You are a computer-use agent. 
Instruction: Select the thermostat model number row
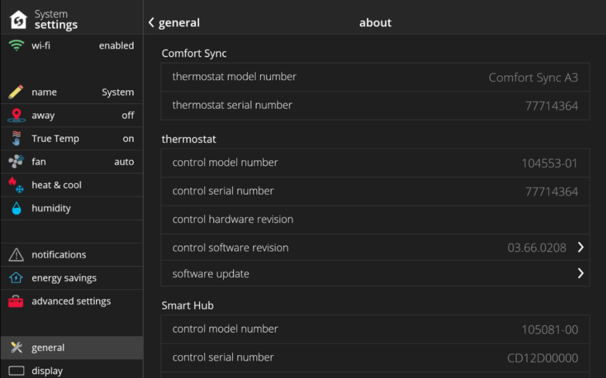point(375,77)
